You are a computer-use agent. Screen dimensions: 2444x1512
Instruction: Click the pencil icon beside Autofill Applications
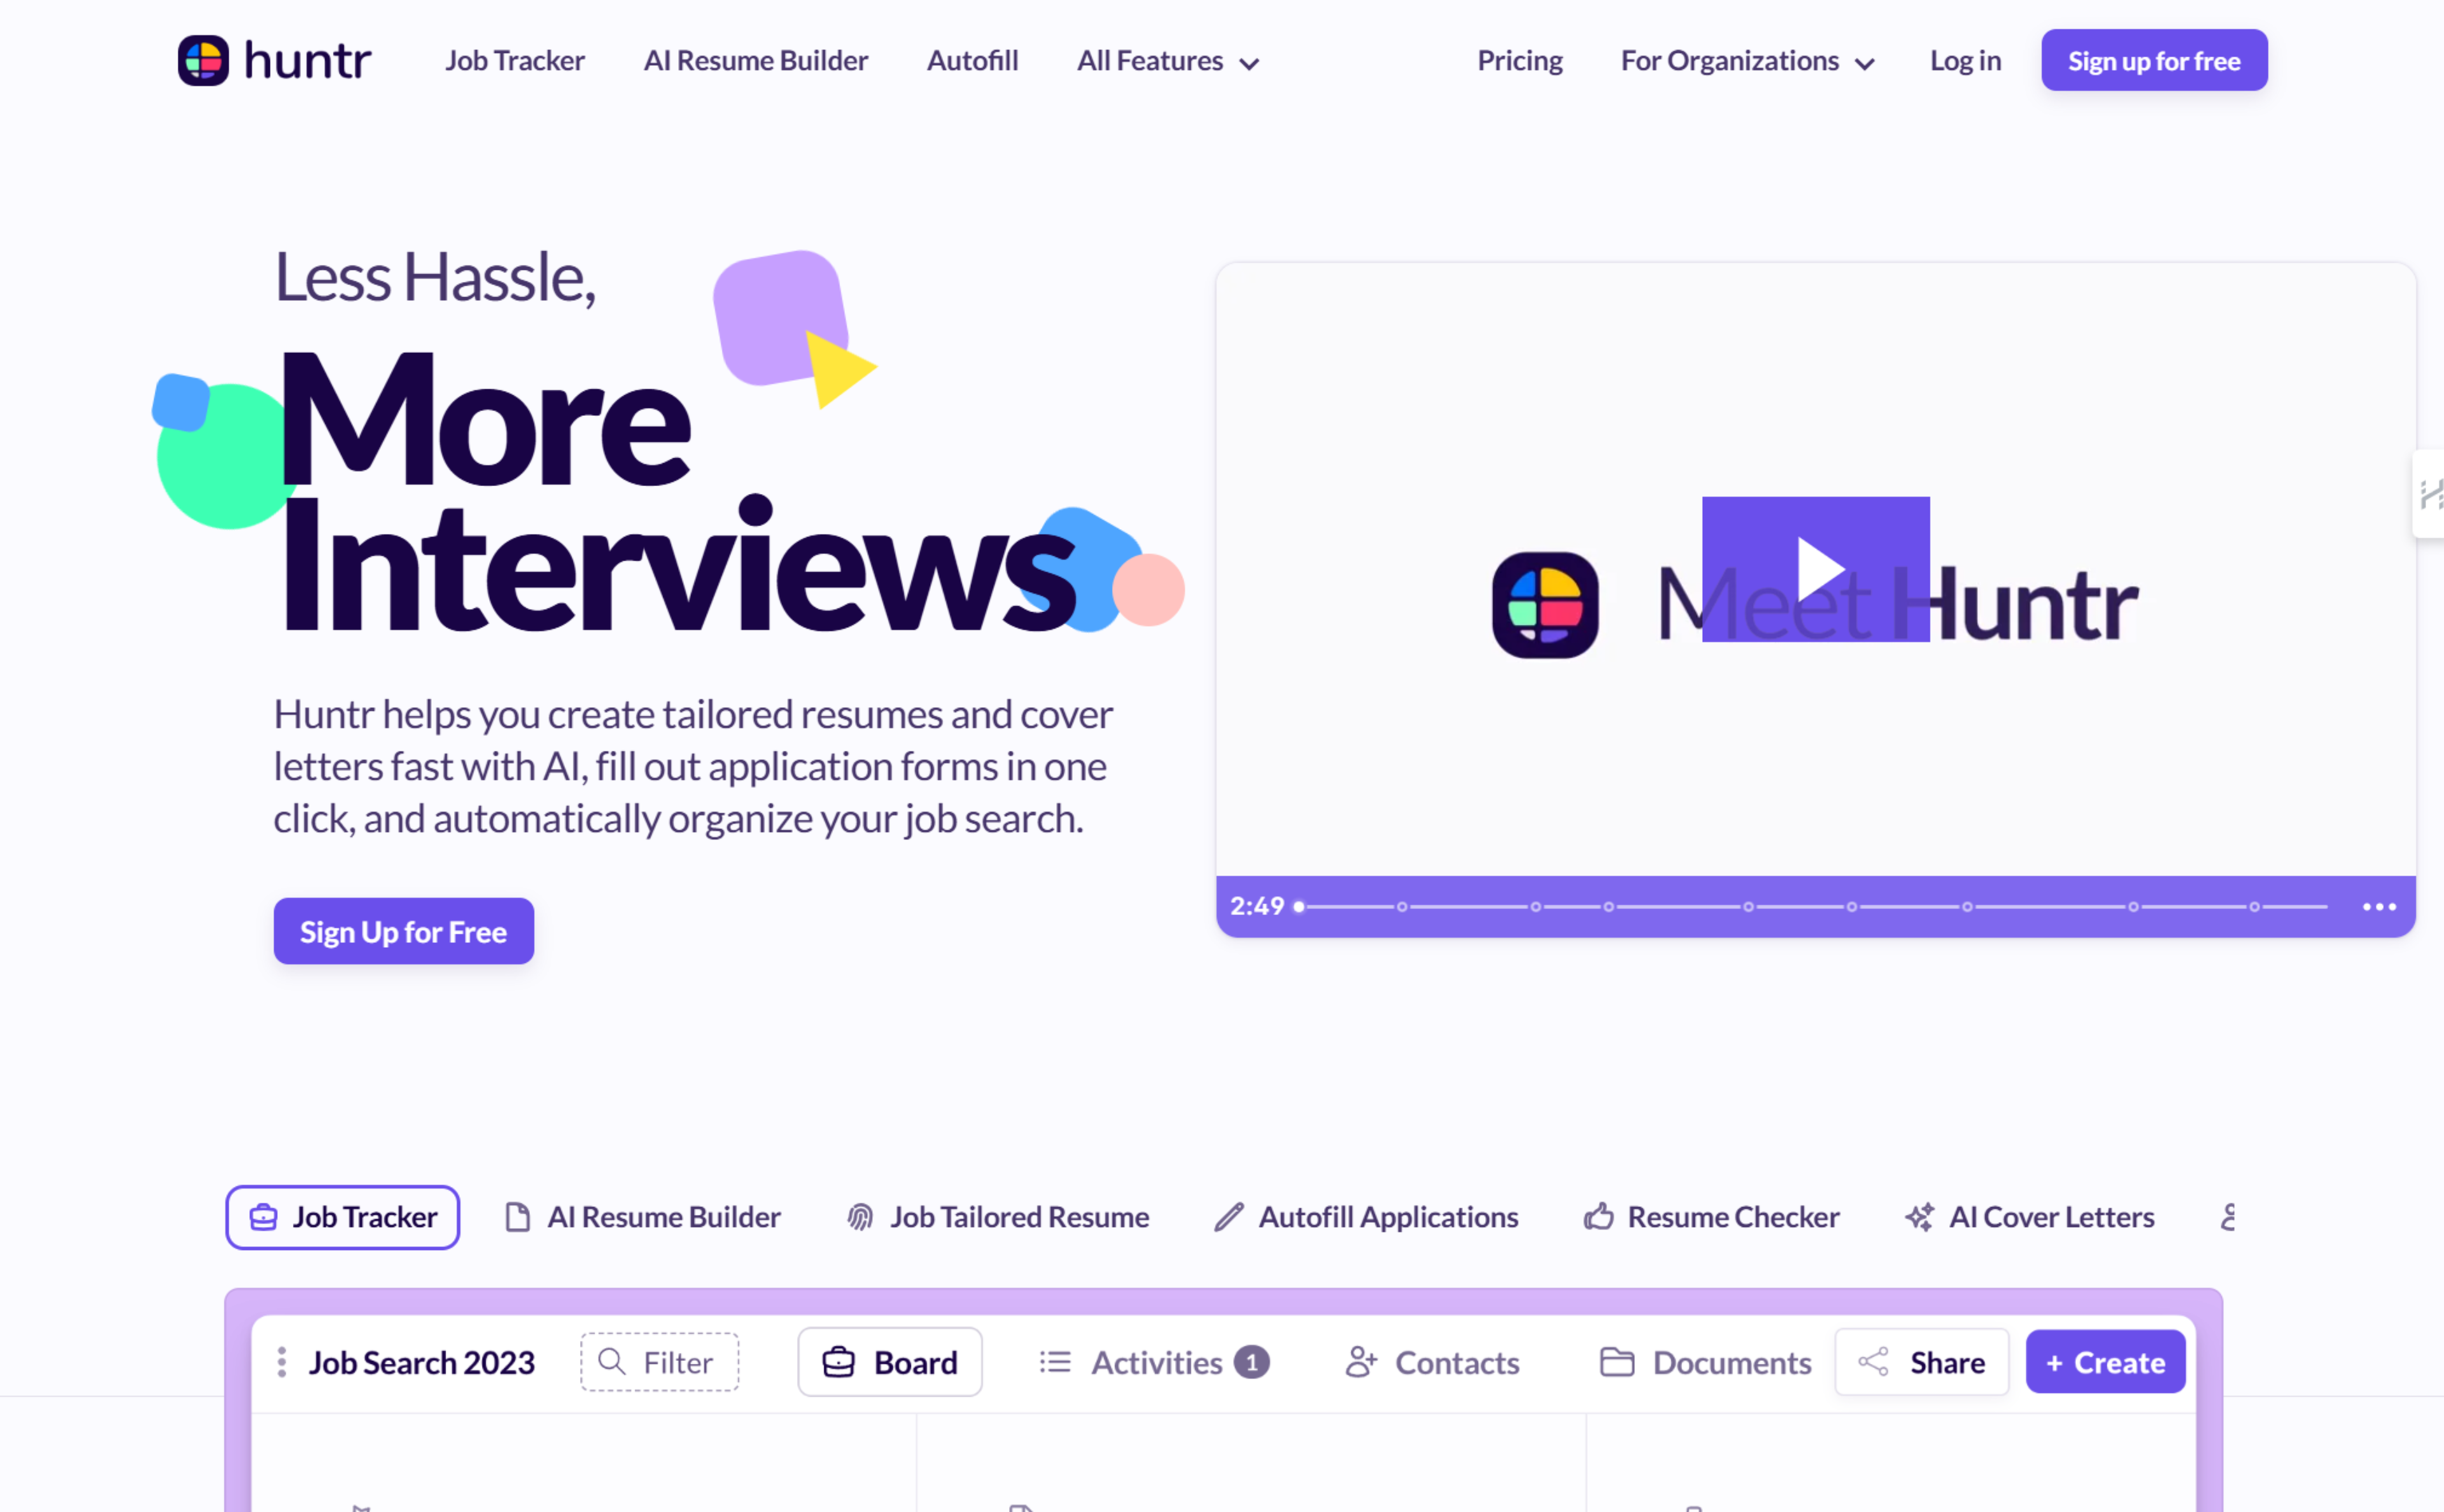[x=1228, y=1217]
